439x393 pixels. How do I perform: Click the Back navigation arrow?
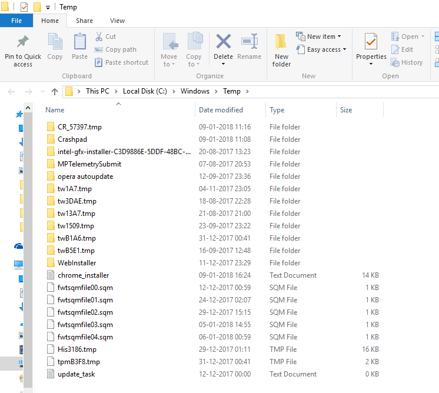point(11,92)
